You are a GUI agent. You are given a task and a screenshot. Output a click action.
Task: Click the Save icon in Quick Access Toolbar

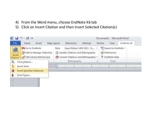17,38
